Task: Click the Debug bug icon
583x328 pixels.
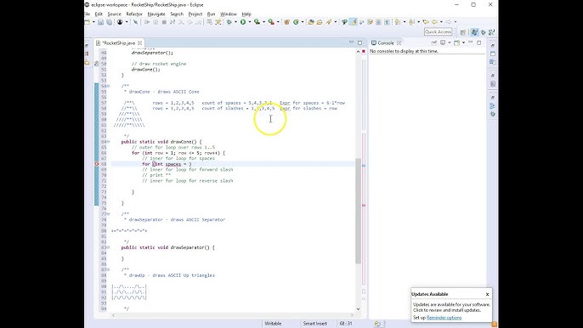Action: point(229,22)
